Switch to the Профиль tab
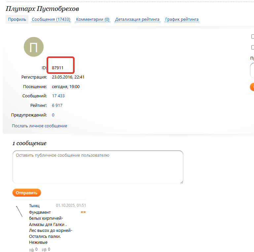 [x=17, y=19]
